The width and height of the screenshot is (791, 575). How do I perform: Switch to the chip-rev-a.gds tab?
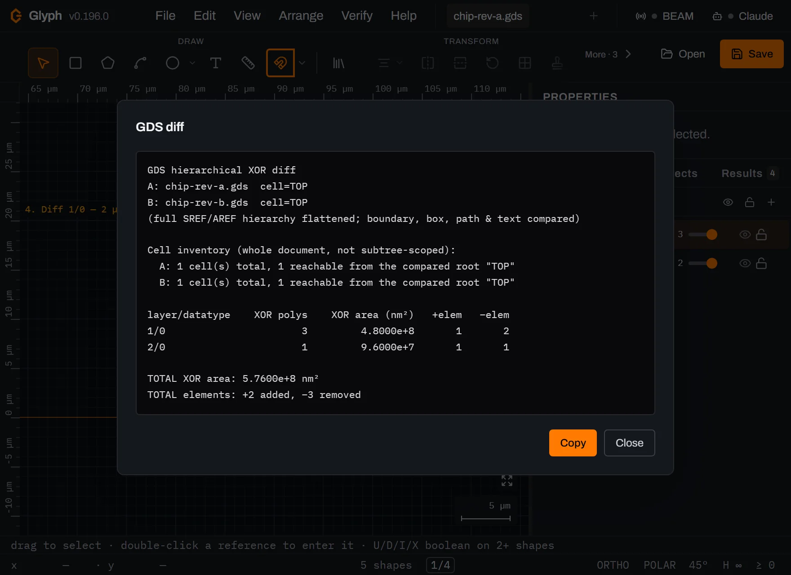point(488,16)
